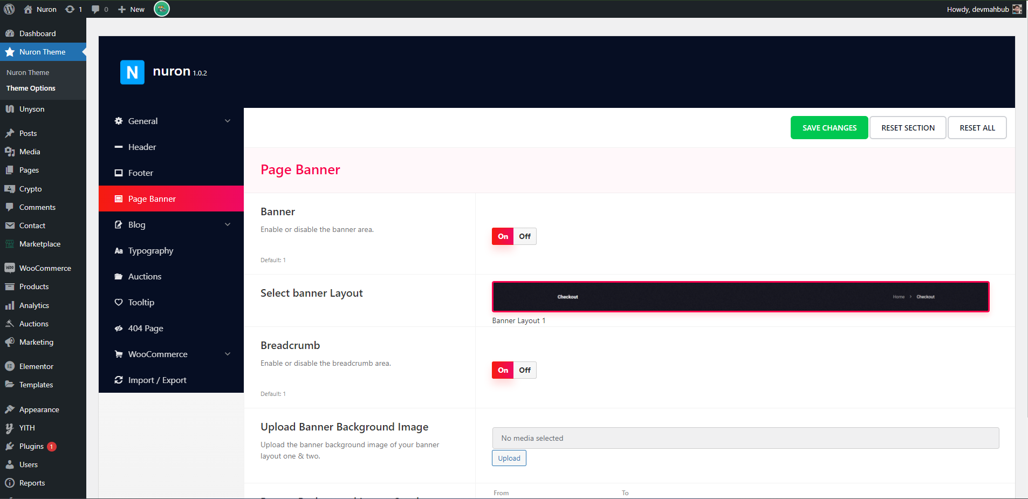Click the Crypto icon in sidebar
Image resolution: width=1028 pixels, height=499 pixels.
[10, 189]
